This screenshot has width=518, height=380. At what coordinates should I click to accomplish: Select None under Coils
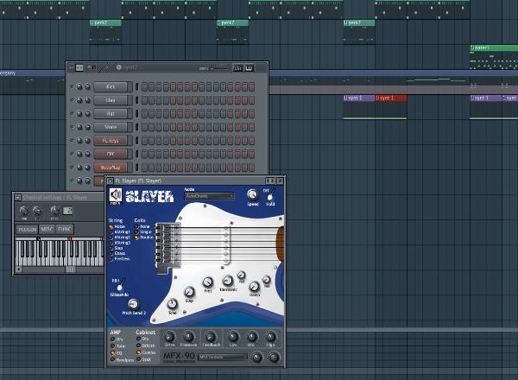point(142,226)
